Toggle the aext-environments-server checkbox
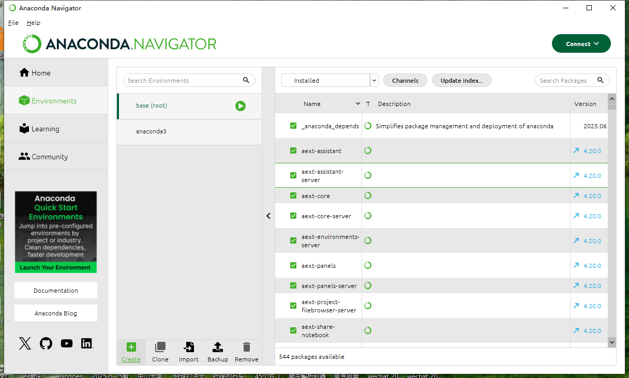The width and height of the screenshot is (629, 378). tap(293, 240)
